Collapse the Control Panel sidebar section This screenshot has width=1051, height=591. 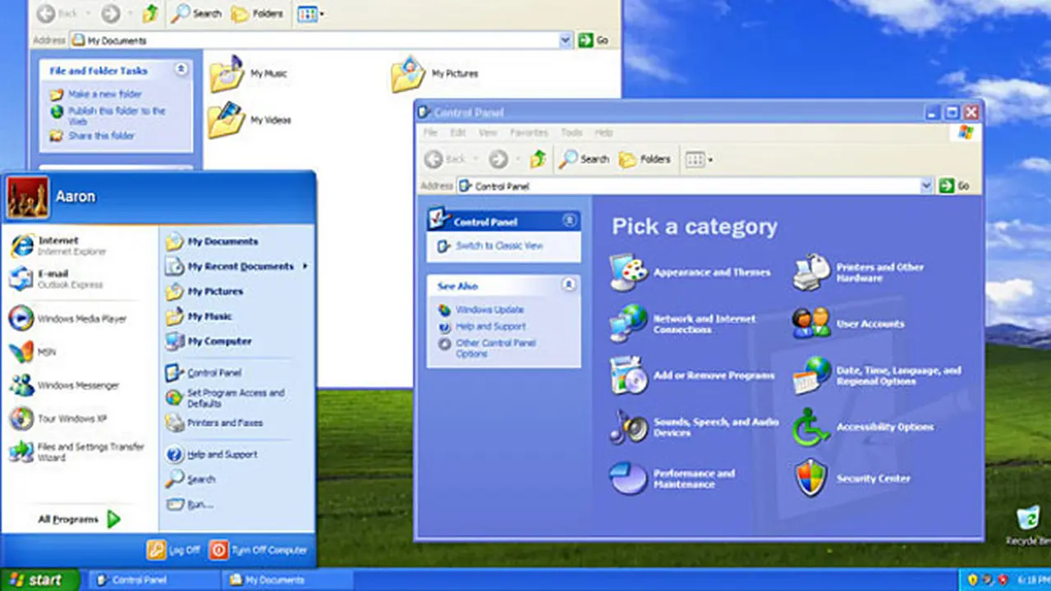coord(569,221)
